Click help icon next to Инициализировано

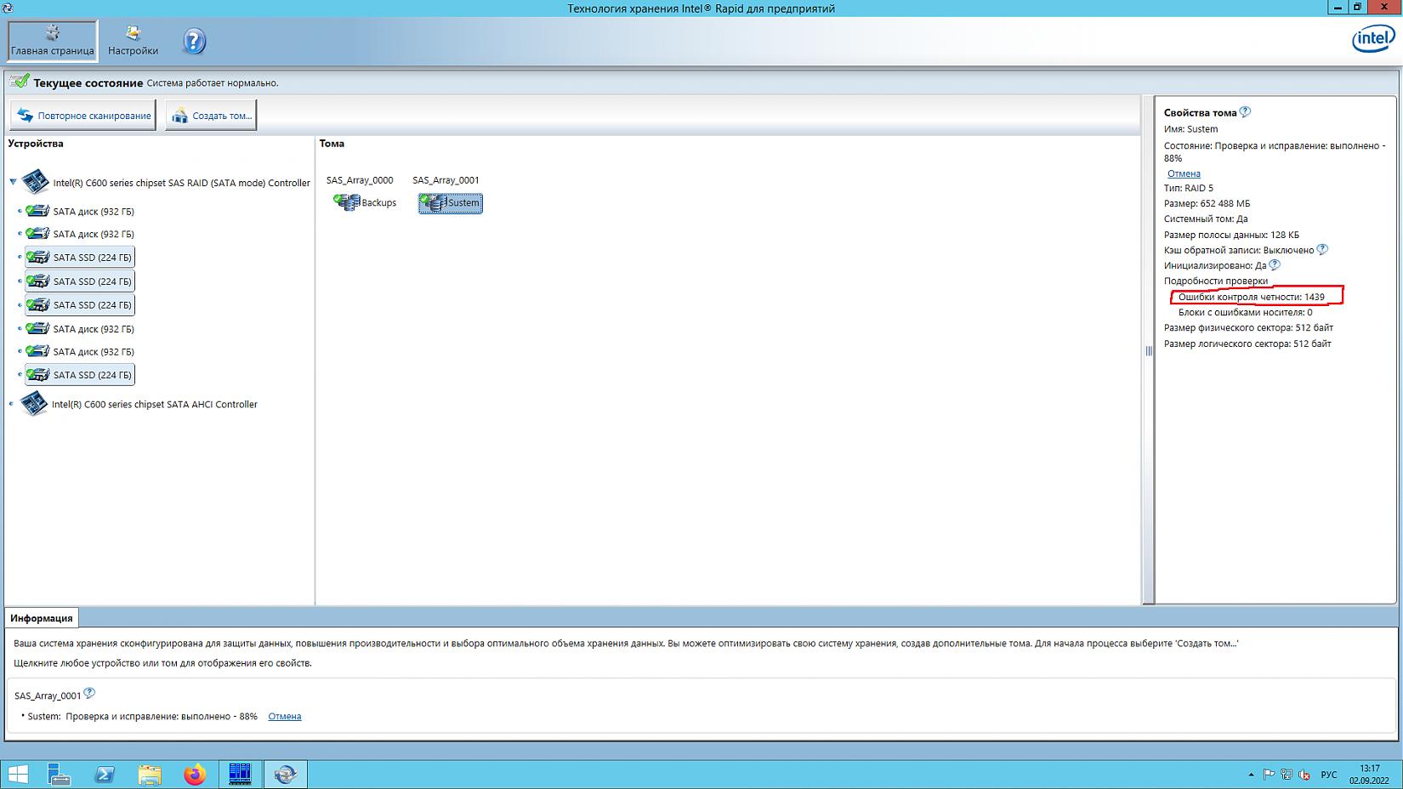1274,265
